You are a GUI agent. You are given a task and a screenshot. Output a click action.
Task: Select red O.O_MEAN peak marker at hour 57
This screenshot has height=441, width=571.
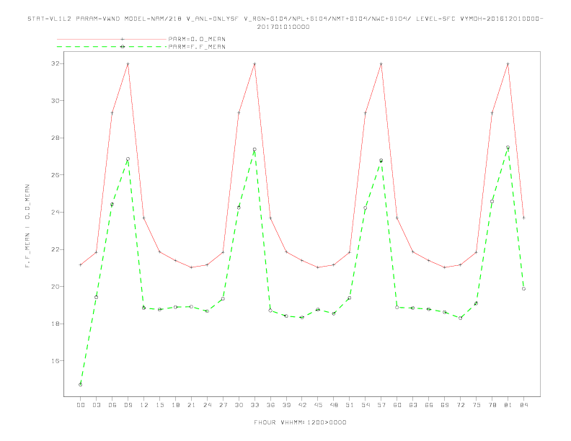381,64
